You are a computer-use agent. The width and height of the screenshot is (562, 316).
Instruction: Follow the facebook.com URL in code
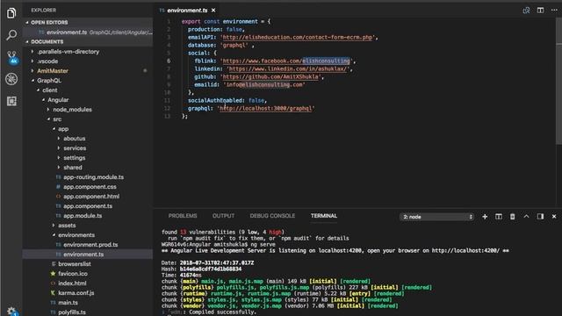286,61
